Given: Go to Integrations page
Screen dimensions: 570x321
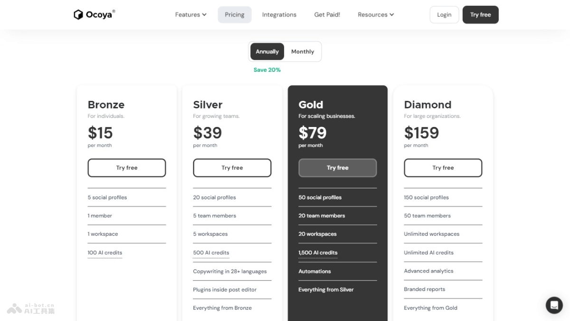Looking at the screenshot, I should [x=279, y=15].
